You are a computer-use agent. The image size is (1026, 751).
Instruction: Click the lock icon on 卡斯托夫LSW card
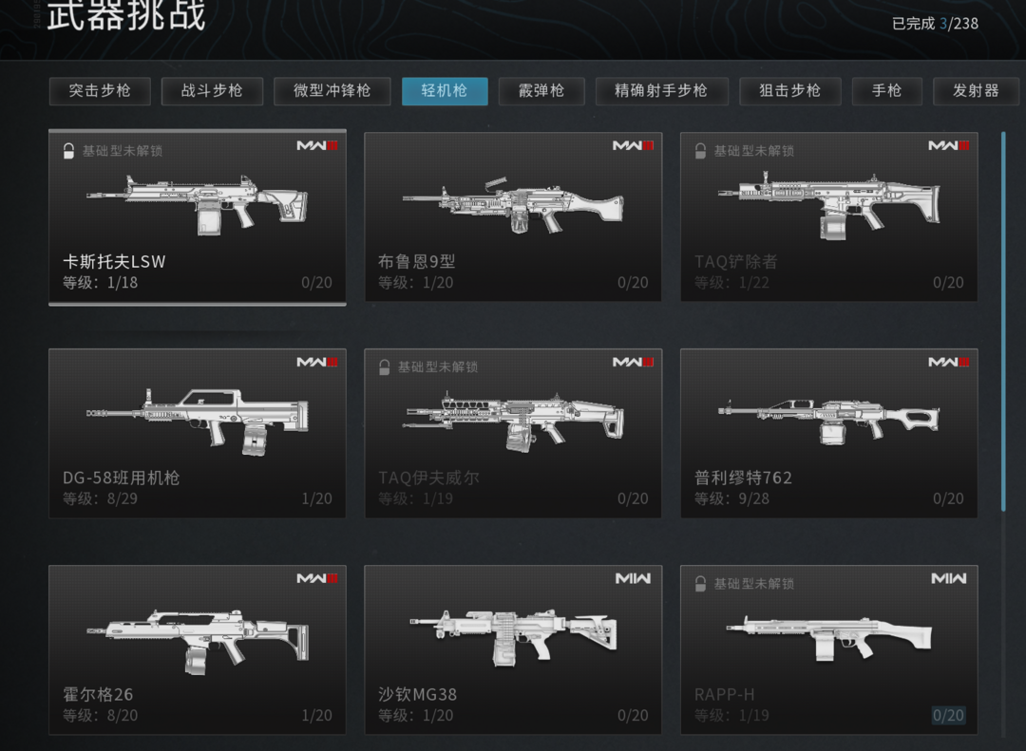[x=68, y=151]
